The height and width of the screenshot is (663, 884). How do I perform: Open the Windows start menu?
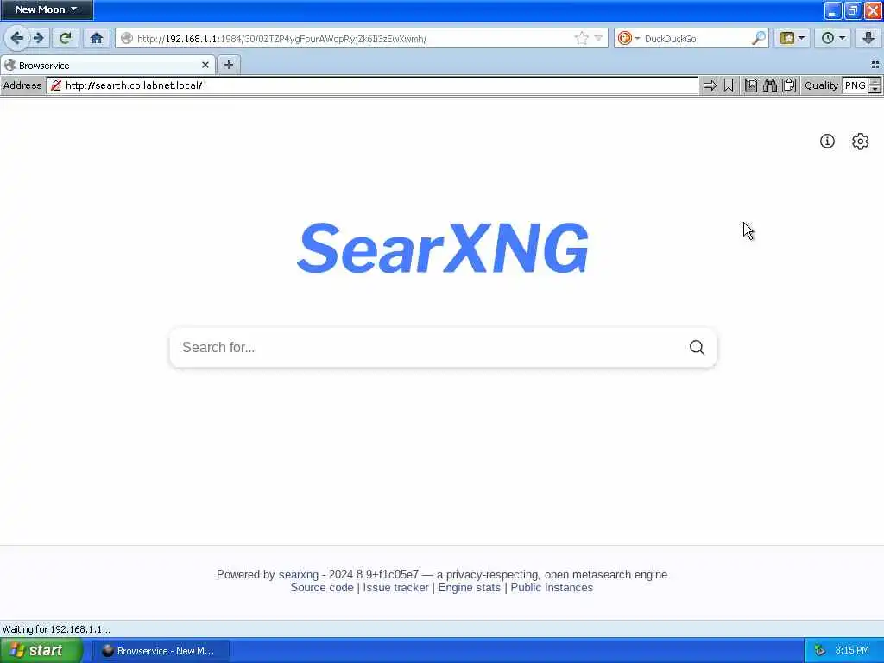[41, 651]
